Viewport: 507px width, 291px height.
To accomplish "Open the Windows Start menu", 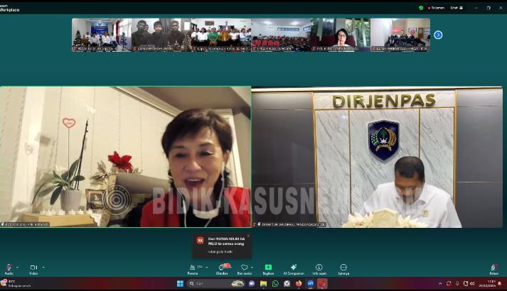I will 180,284.
